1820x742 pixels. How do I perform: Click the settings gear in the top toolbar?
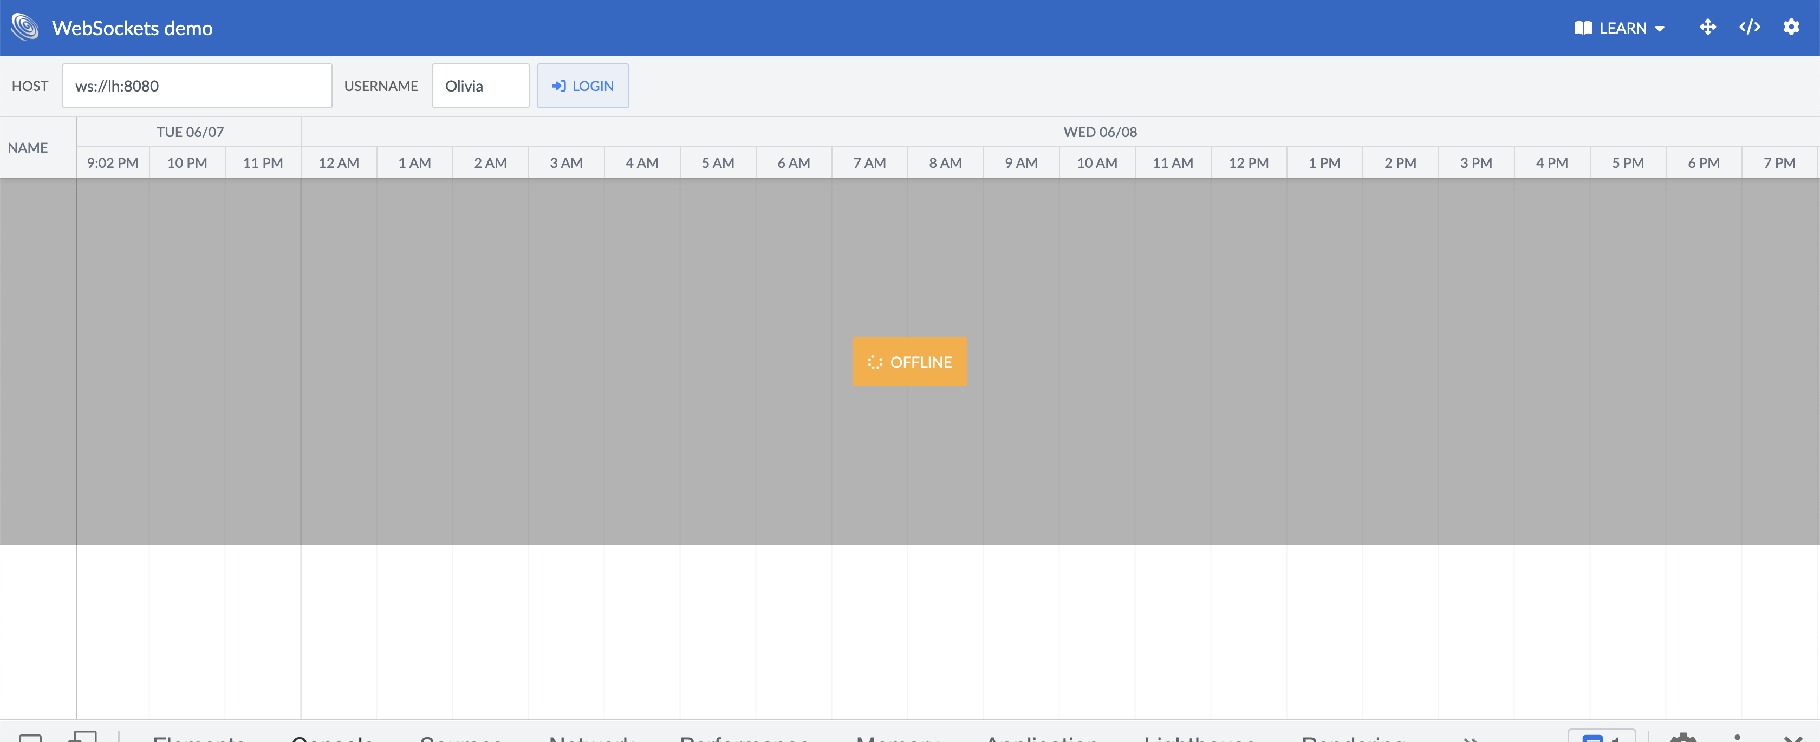tap(1792, 28)
